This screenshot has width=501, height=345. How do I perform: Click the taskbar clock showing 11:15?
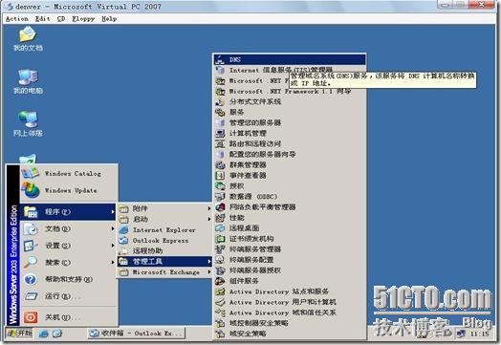tap(479, 334)
